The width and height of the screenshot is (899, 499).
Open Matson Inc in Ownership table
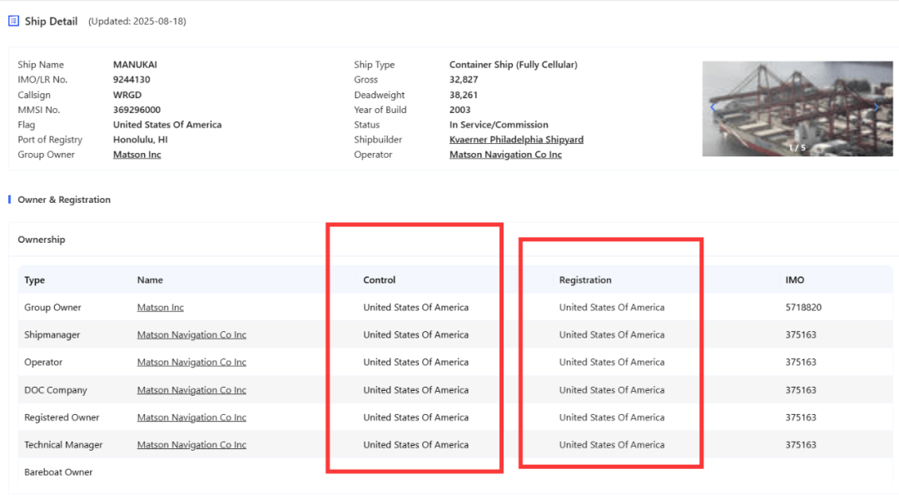point(161,308)
